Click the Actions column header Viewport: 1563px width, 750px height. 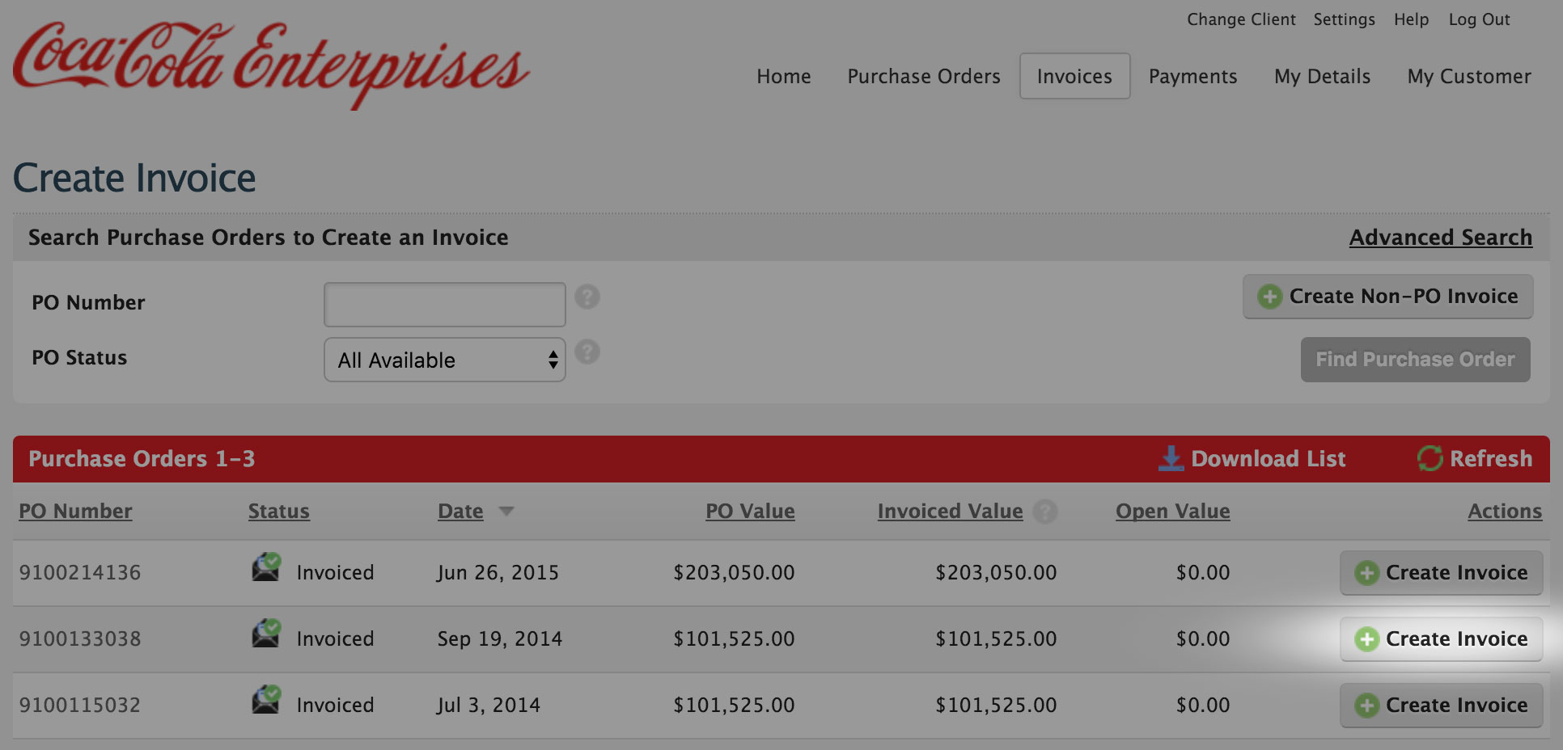(x=1505, y=511)
